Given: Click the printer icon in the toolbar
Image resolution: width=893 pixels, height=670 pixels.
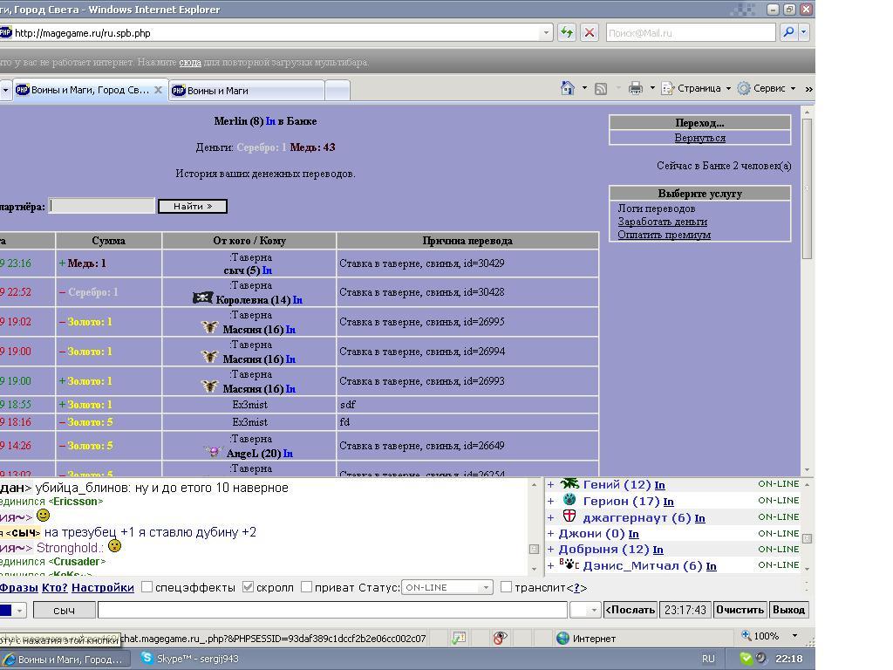Looking at the screenshot, I should 635,88.
